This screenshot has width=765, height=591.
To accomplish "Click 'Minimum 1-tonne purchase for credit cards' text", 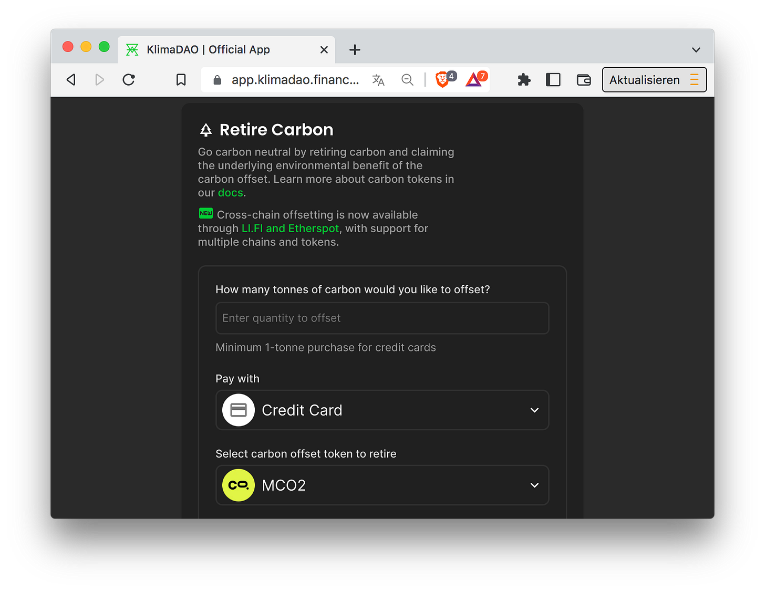I will 326,347.
